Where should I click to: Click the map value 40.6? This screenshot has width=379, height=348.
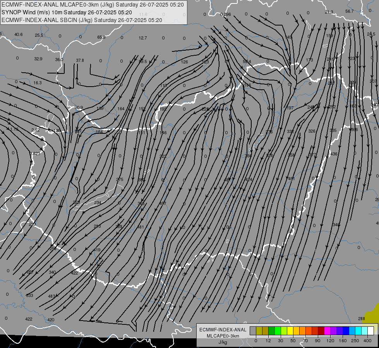click(x=18, y=34)
